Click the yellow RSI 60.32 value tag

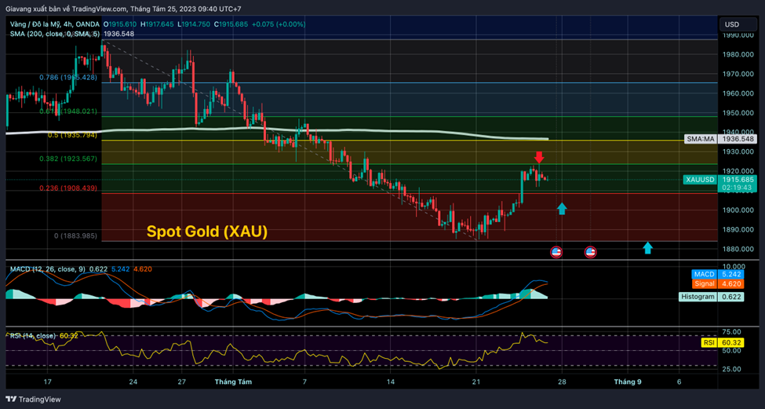click(x=721, y=343)
